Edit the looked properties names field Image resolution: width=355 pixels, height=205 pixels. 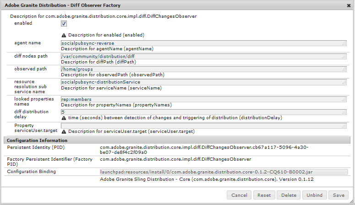click(204, 100)
